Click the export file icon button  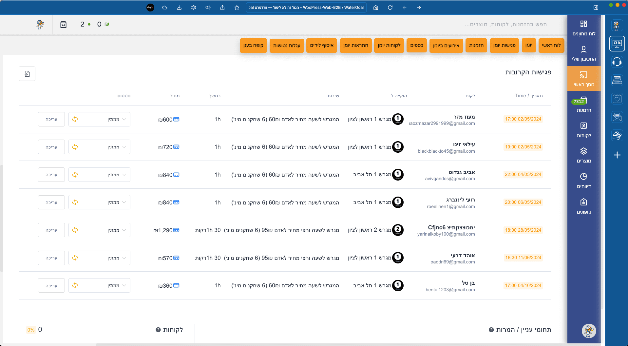point(27,74)
